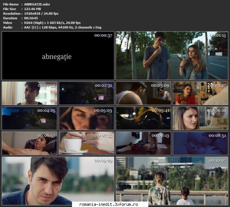Click the 00:10:07 timestamp label

[x=218, y=161]
